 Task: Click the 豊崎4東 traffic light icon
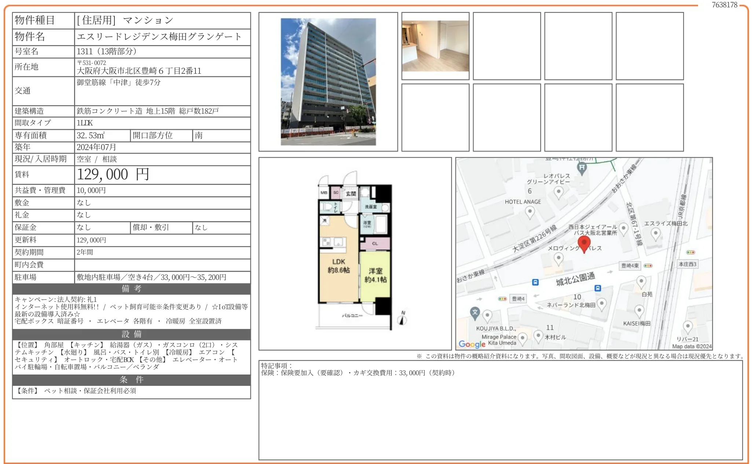648,266
